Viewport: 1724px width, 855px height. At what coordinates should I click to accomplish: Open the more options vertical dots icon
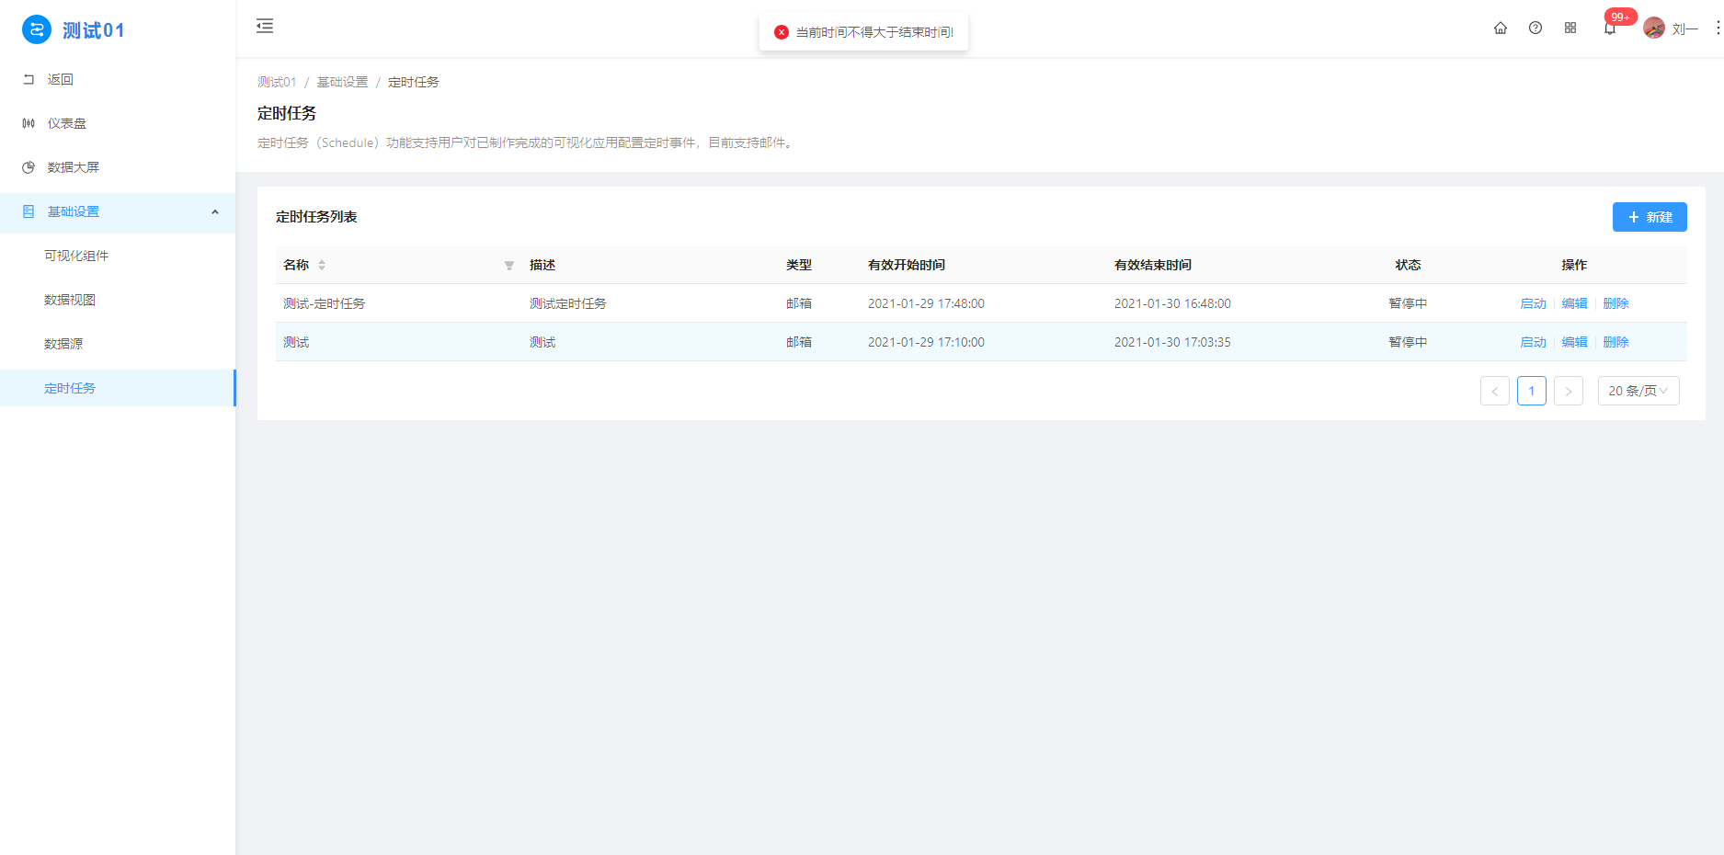1718,28
